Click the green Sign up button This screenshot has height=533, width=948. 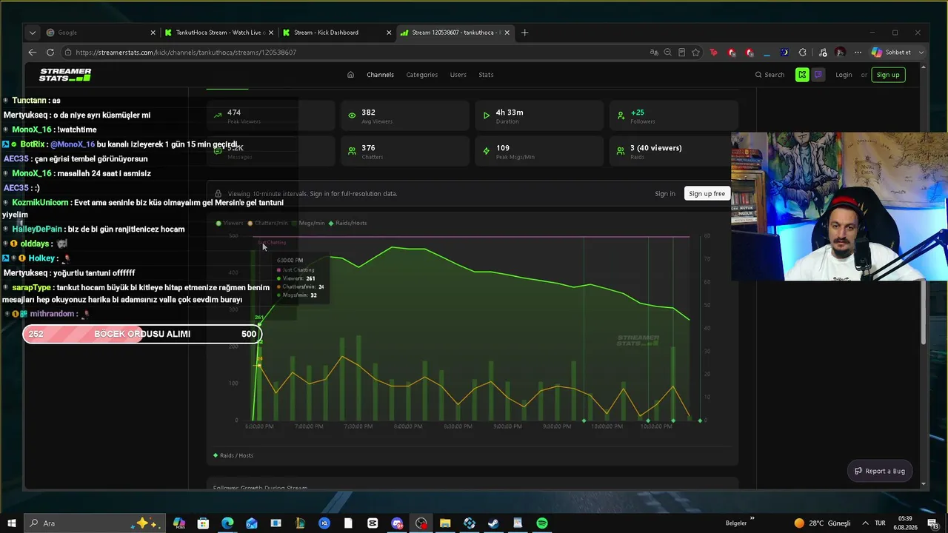887,75
